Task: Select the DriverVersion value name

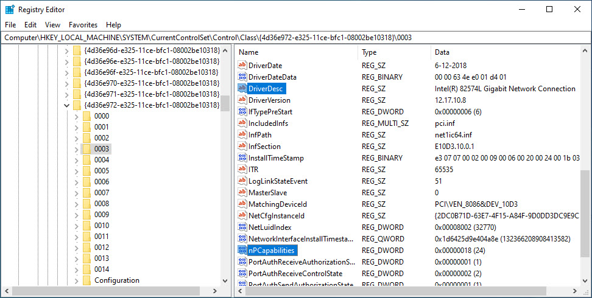Action: 269,100
